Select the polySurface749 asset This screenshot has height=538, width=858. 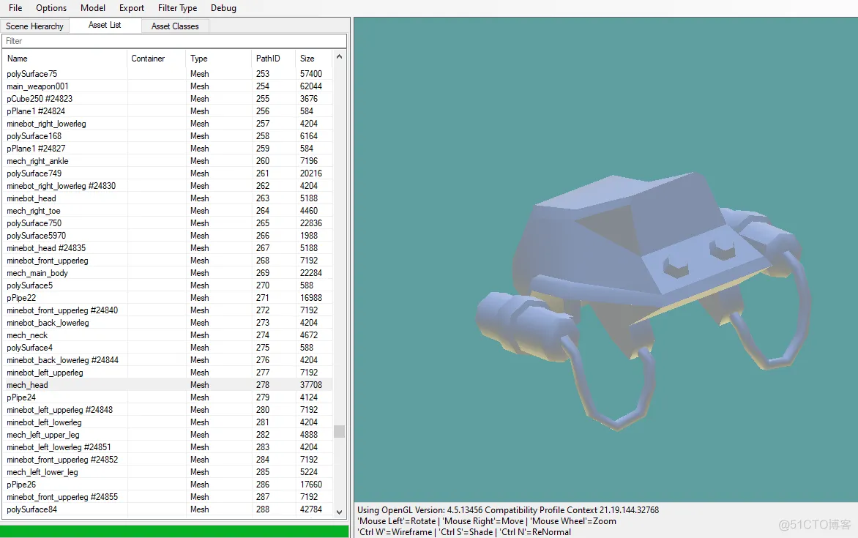168,173
